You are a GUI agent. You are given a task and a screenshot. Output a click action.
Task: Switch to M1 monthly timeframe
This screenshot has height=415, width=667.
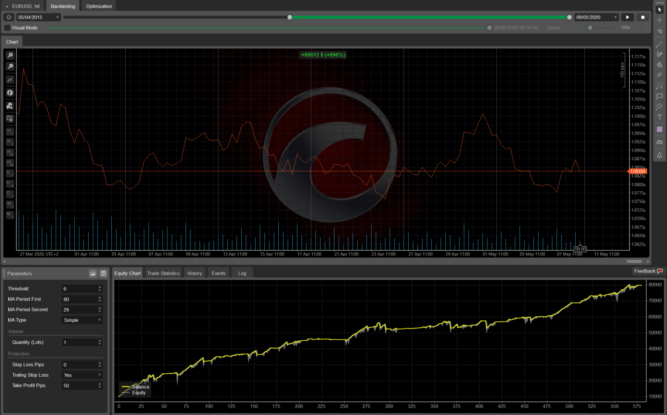click(10, 215)
